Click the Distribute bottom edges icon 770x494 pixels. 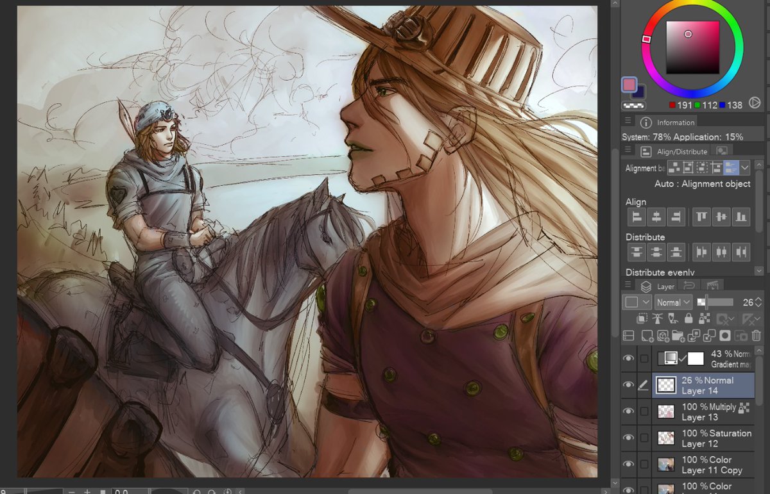point(676,252)
